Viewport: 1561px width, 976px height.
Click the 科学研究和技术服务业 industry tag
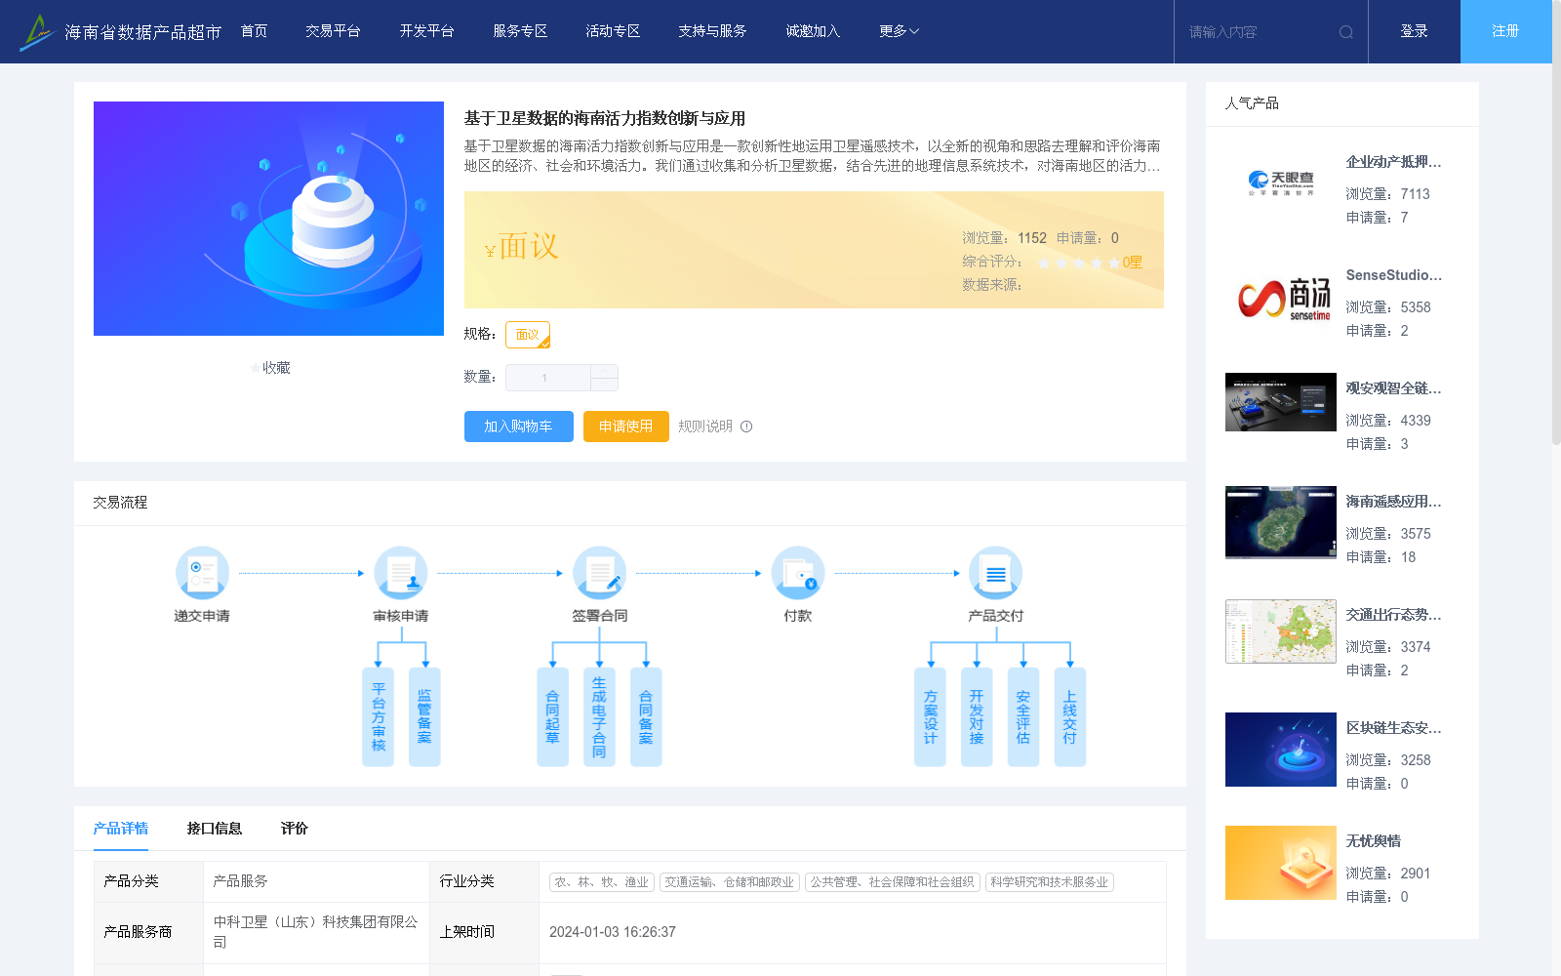[x=1050, y=882]
